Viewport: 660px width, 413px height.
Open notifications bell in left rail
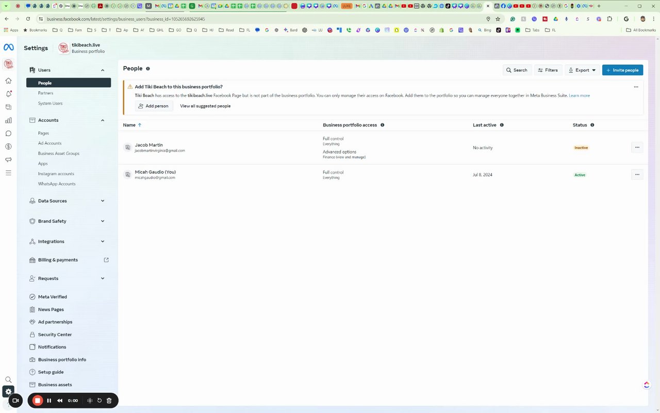point(8,94)
